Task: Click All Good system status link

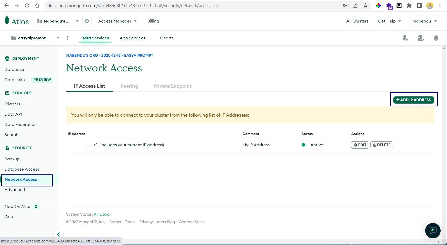Action: coord(102,214)
